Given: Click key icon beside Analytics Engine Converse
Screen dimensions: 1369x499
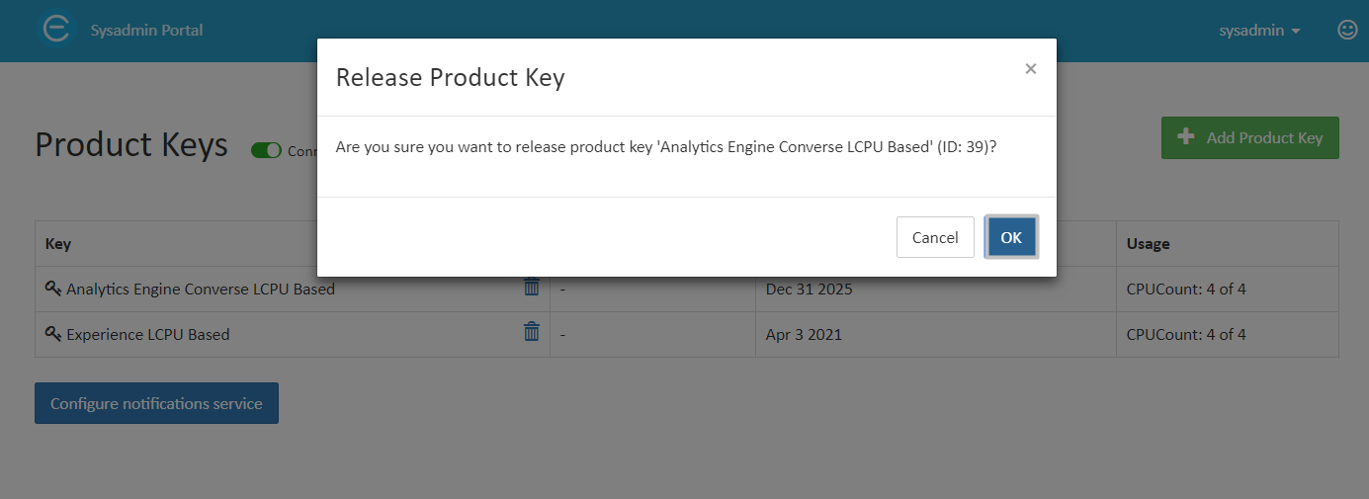Looking at the screenshot, I should pyautogui.click(x=53, y=289).
